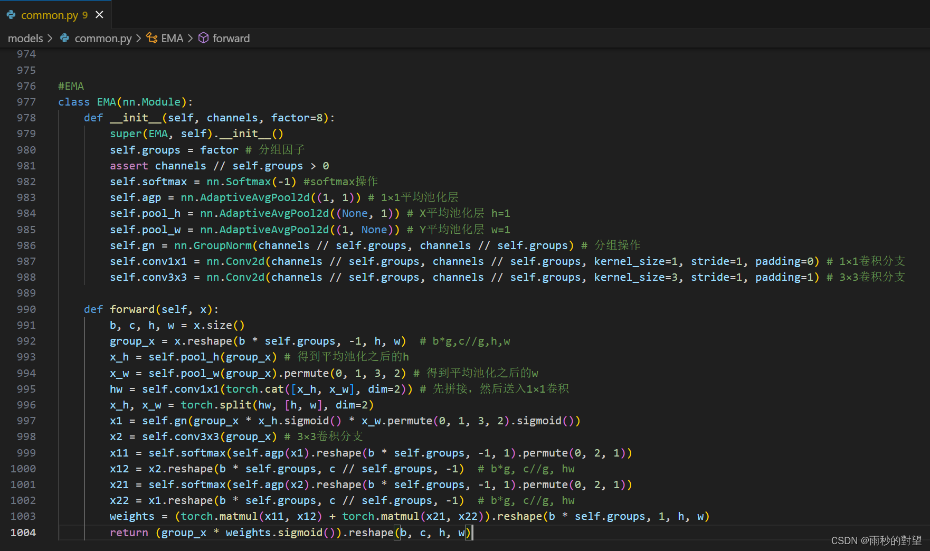Click 'class EMA(nn.Module):' definition text
The width and height of the screenshot is (930, 551).
pyautogui.click(x=126, y=102)
